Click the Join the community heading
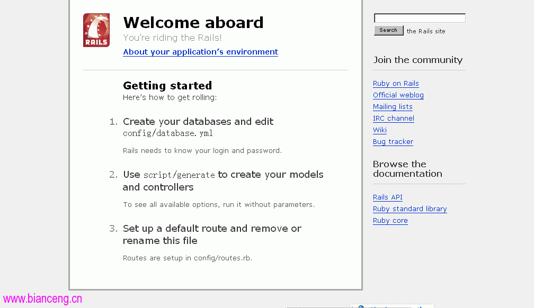The height and width of the screenshot is (308, 534). click(418, 60)
